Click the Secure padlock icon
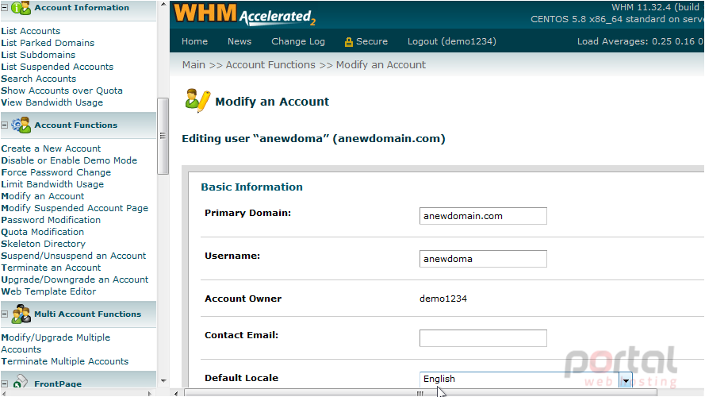The height and width of the screenshot is (397, 705). [x=348, y=42]
